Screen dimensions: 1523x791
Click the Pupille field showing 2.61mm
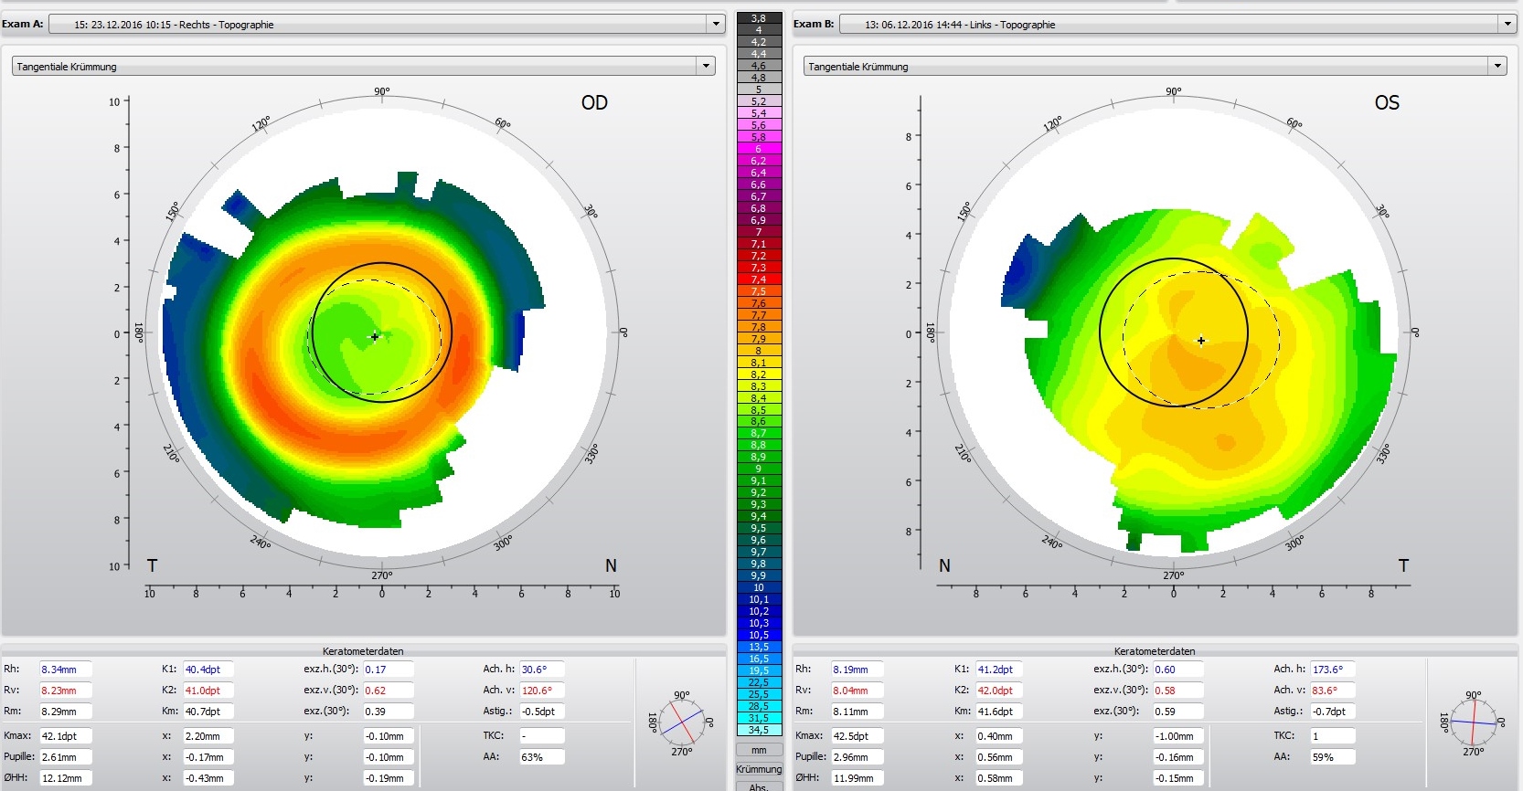point(65,757)
